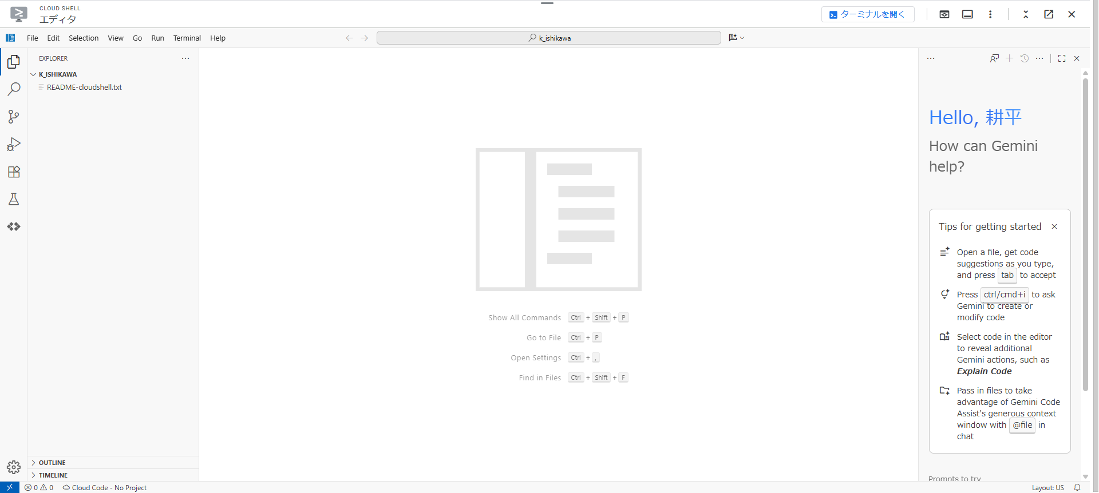Open the Search view in activity bar
The width and height of the screenshot is (1099, 493).
click(14, 89)
